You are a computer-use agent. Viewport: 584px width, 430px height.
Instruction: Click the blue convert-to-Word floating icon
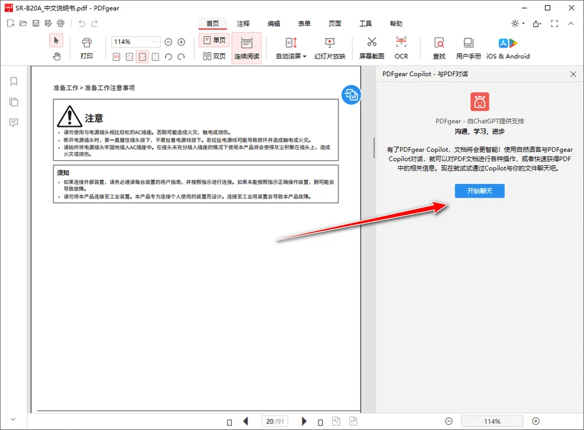click(351, 95)
